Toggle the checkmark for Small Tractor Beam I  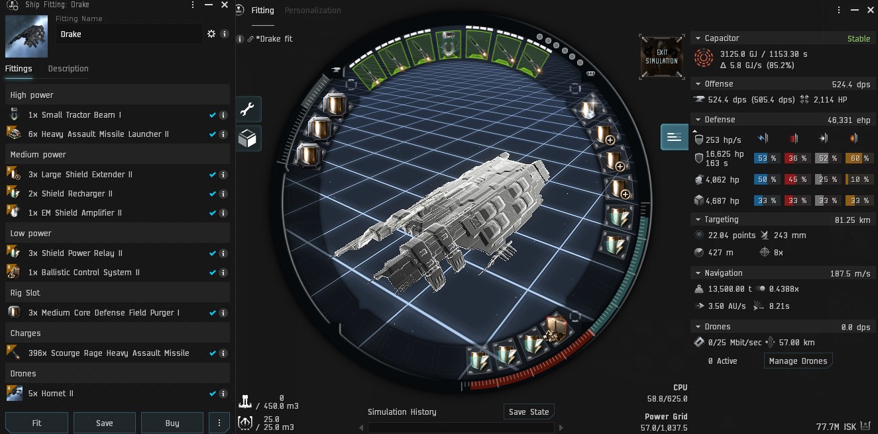pos(213,115)
